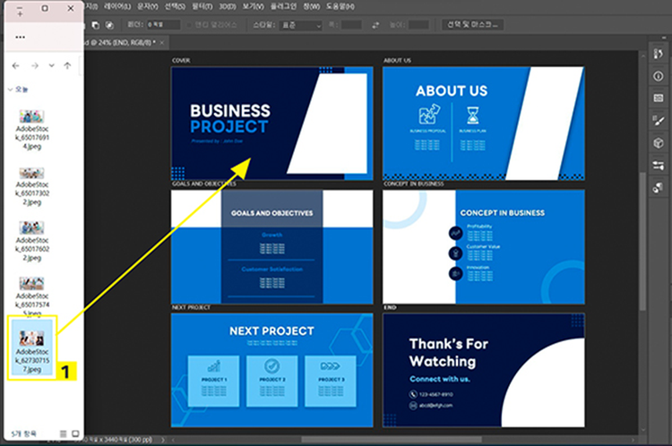Select file AdobeStock_650173022.jpeg in explorer
This screenshot has width=672, height=446.
(x=31, y=186)
